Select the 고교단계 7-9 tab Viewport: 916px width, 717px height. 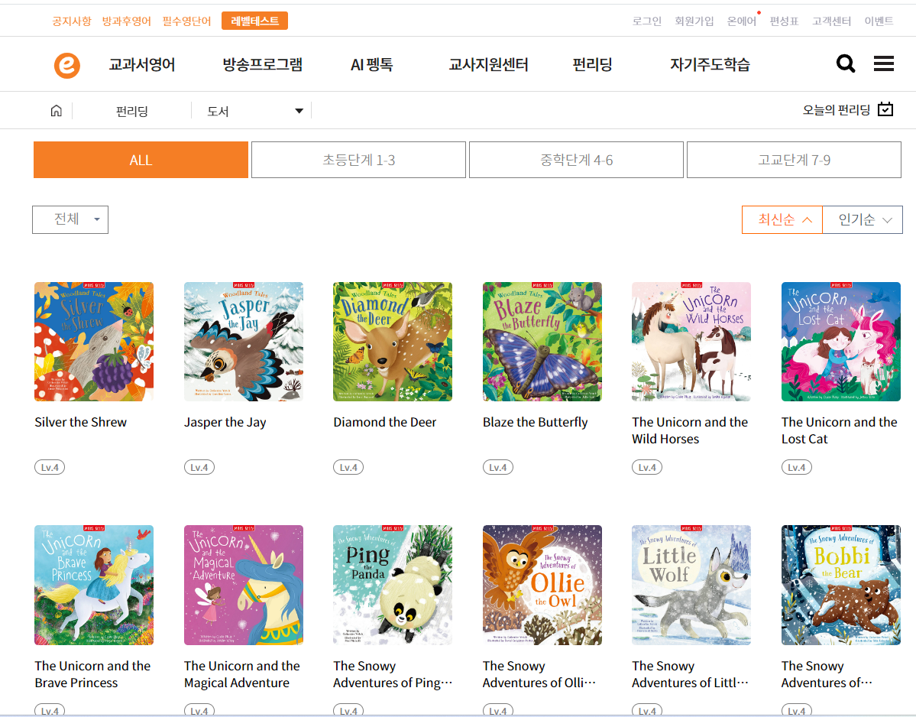point(794,160)
